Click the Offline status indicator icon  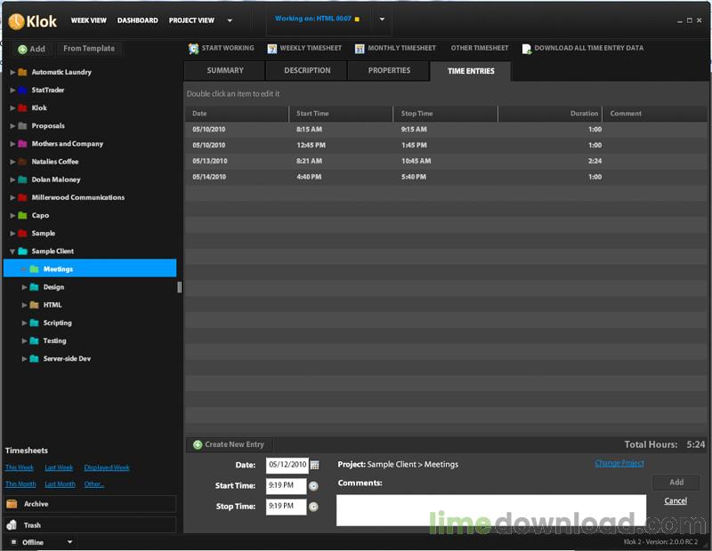[x=13, y=542]
